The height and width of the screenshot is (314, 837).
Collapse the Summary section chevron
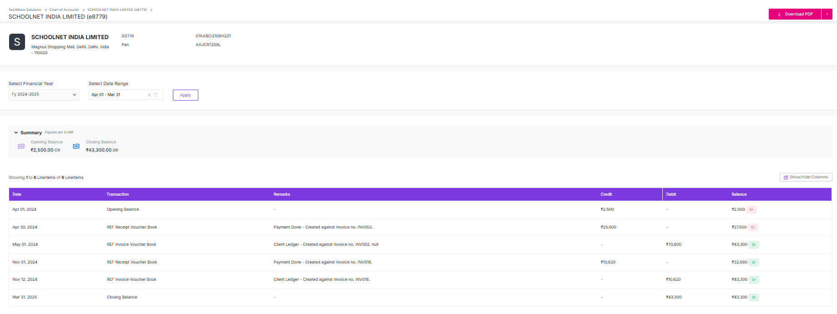[16, 132]
